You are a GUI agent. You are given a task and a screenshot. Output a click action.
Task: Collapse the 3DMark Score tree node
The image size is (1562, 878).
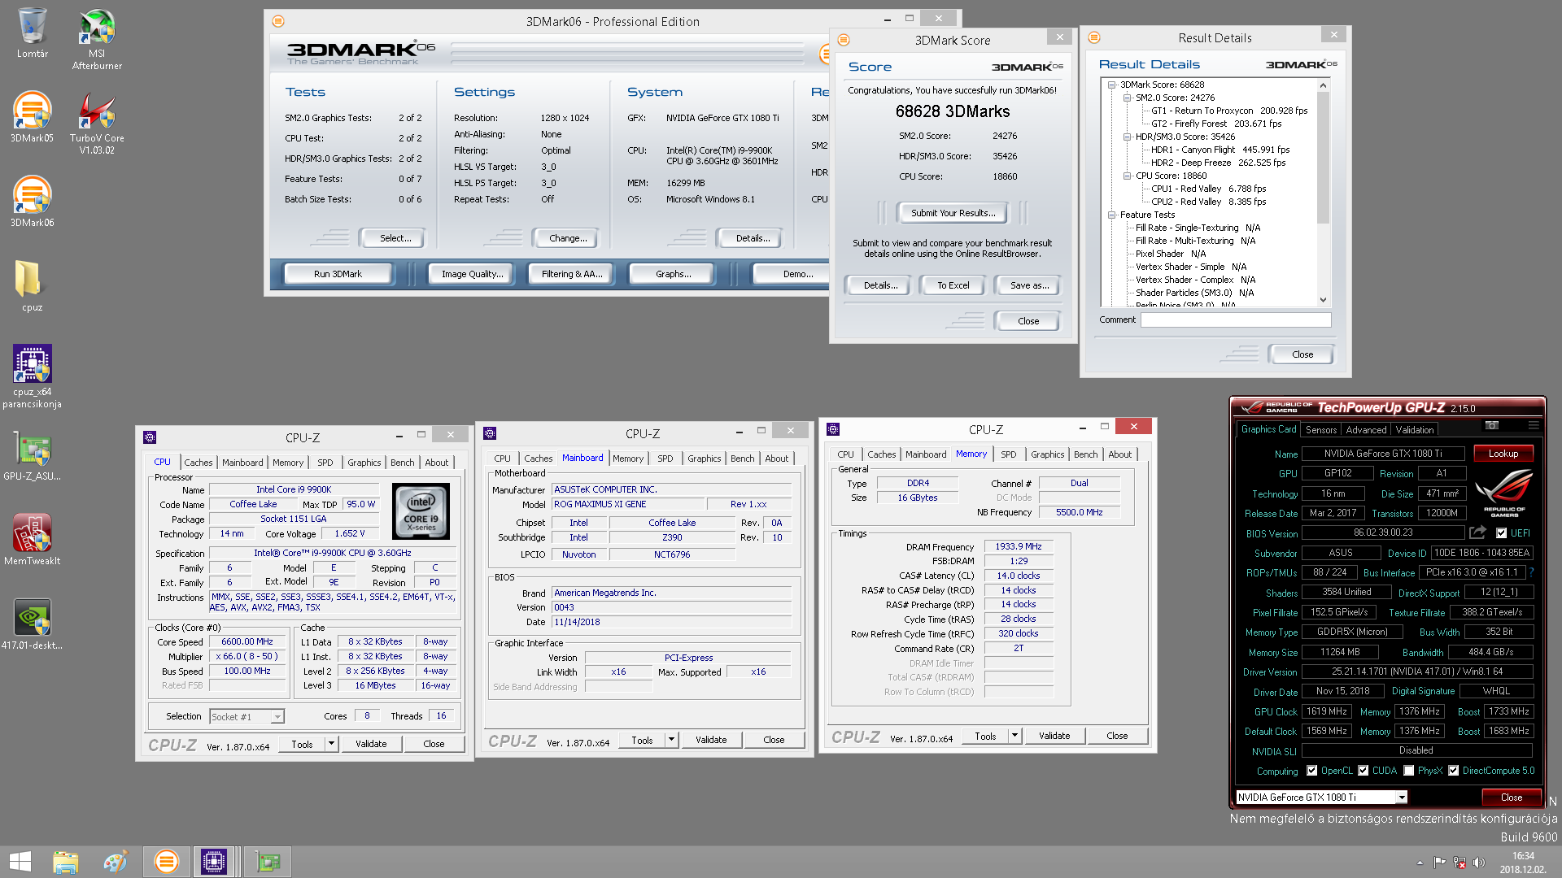point(1112,85)
